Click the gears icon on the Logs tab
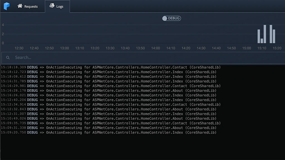285x160 pixels. (x=52, y=6)
